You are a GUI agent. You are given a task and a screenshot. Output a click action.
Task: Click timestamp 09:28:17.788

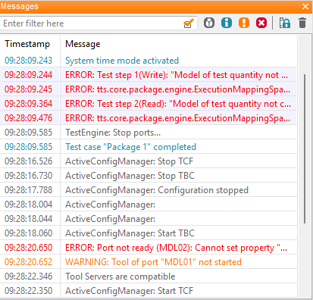[28, 190]
